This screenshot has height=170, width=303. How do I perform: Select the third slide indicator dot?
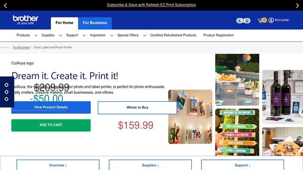click(x=6, y=99)
